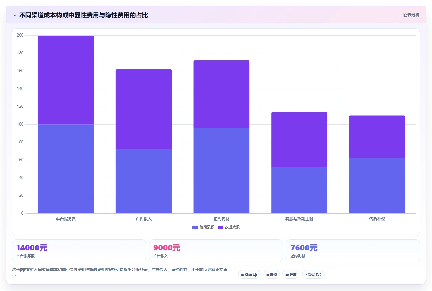432x291 pixels.
Task: Open the 14000元 data card
Action: click(x=79, y=251)
